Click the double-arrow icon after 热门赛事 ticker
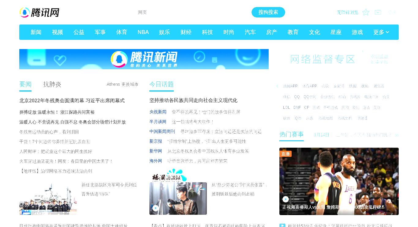This screenshot has width=418, height=227. (397, 135)
